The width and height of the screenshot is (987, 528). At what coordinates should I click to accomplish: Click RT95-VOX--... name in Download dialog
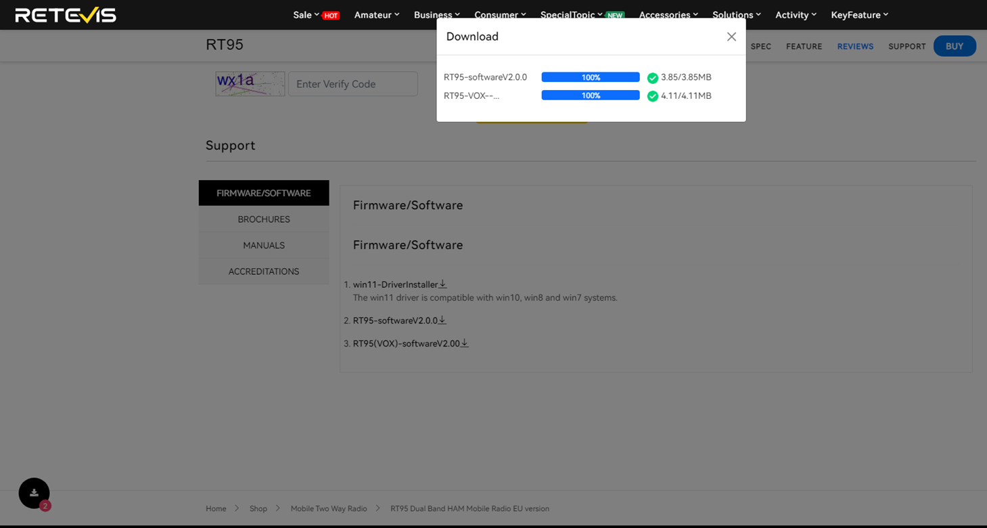(x=472, y=95)
